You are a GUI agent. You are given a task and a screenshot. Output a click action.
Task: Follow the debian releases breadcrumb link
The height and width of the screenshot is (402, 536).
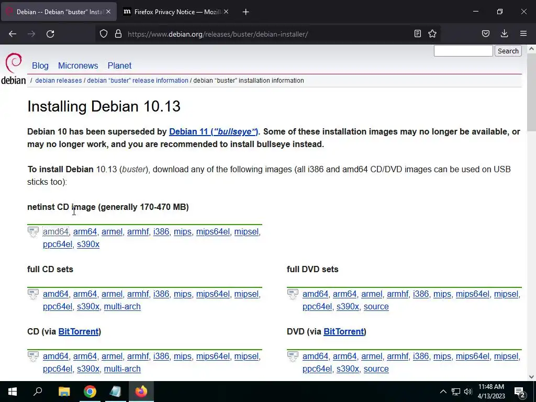(x=59, y=80)
